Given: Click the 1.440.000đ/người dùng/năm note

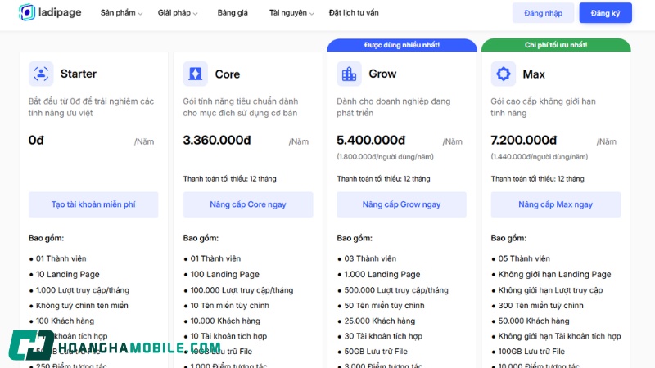Looking at the screenshot, I should [540, 157].
